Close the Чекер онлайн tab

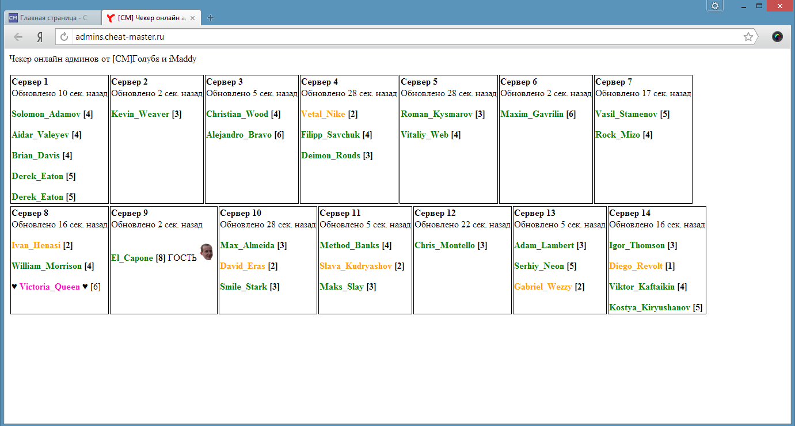click(x=192, y=18)
